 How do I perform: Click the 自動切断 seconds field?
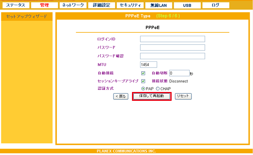(x=180, y=73)
